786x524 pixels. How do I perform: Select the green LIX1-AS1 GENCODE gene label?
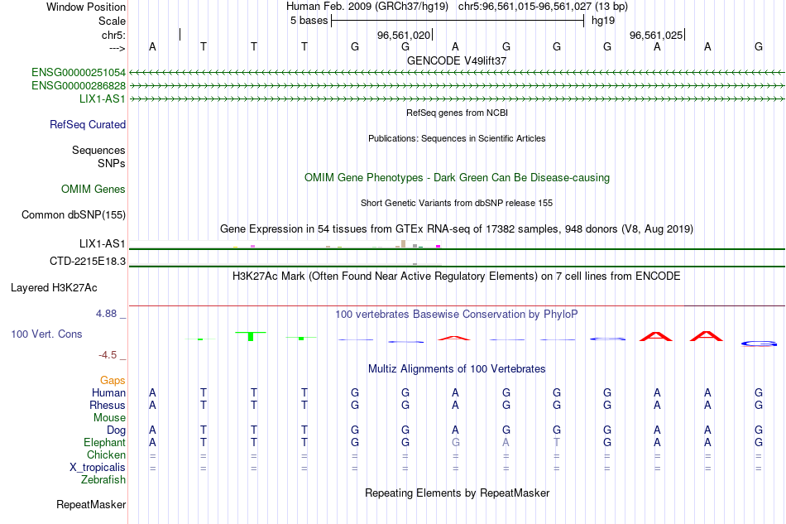[x=103, y=99]
